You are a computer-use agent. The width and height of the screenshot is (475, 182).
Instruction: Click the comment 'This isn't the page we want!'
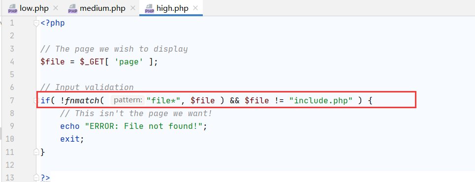click(136, 113)
